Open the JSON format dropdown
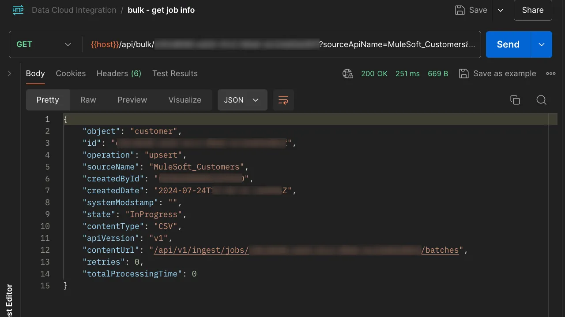The image size is (565, 317). 242,100
